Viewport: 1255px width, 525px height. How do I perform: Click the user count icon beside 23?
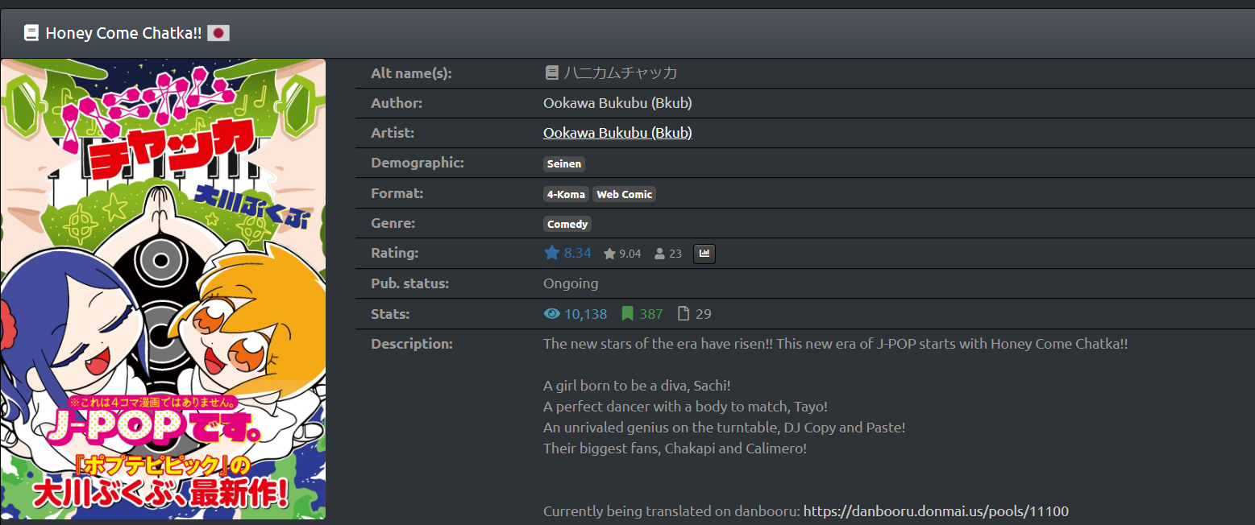pos(660,254)
